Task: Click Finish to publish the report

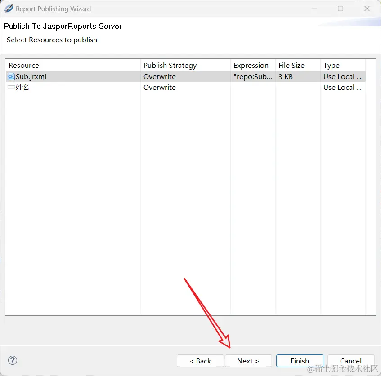Action: click(x=300, y=361)
